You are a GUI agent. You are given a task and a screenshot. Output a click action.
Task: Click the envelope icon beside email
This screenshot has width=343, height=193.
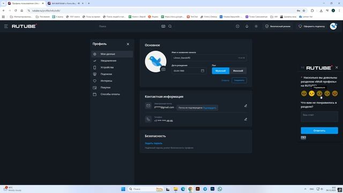tap(148, 106)
